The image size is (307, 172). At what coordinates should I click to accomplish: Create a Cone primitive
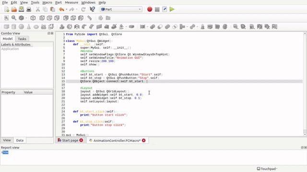[x=29, y=27]
